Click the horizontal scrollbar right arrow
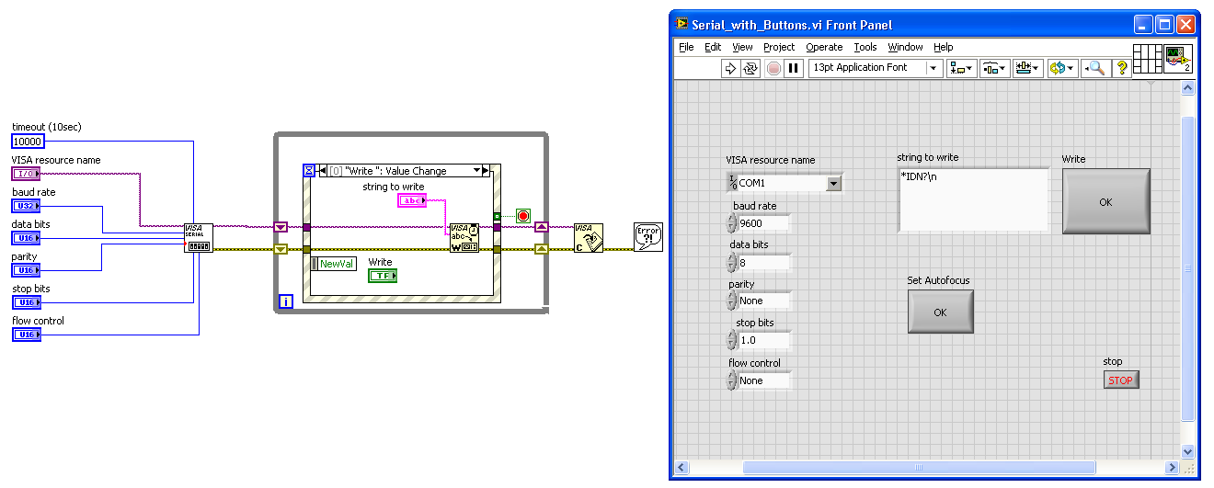The image size is (1214, 488). pyautogui.click(x=1172, y=468)
